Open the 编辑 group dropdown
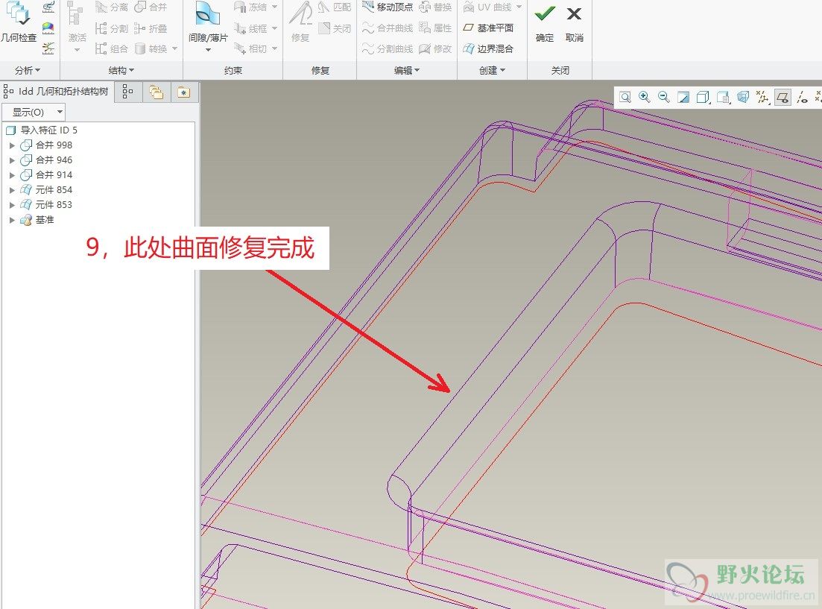The height and width of the screenshot is (609, 822). pos(407,70)
